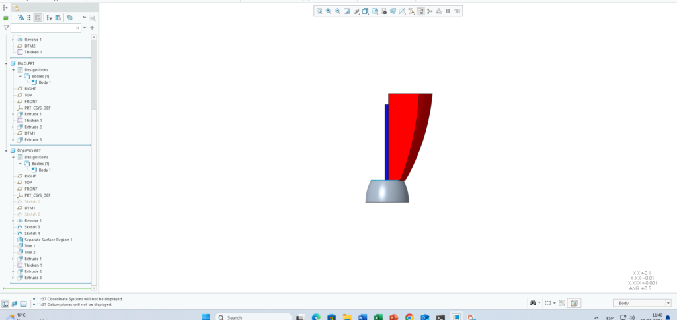Click the Find binoculars icon in status bar

(x=532, y=303)
